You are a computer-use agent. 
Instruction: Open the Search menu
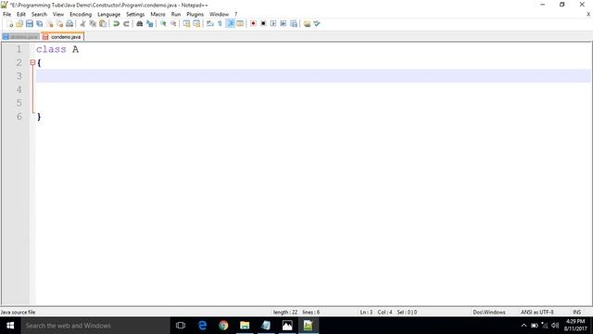click(39, 15)
